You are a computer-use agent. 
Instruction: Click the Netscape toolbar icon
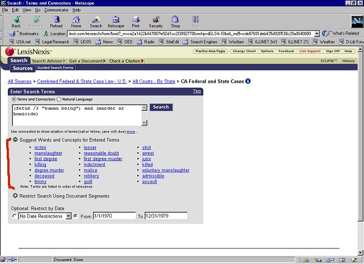coord(116,22)
